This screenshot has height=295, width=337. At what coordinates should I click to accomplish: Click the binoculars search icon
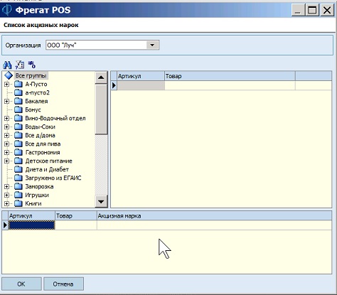[x=7, y=65]
